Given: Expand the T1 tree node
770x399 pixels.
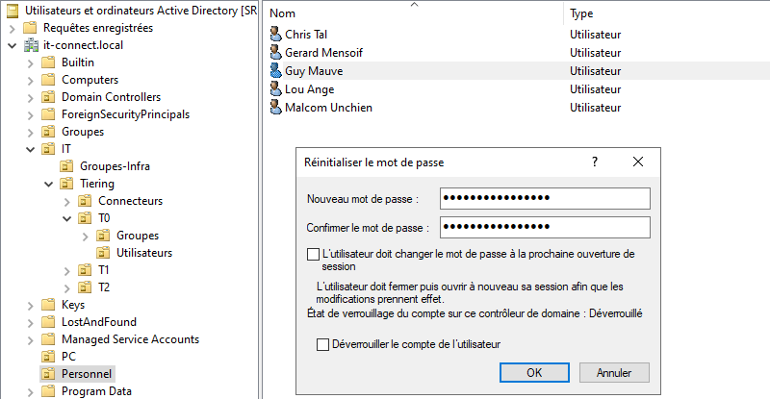Looking at the screenshot, I should pos(66,270).
